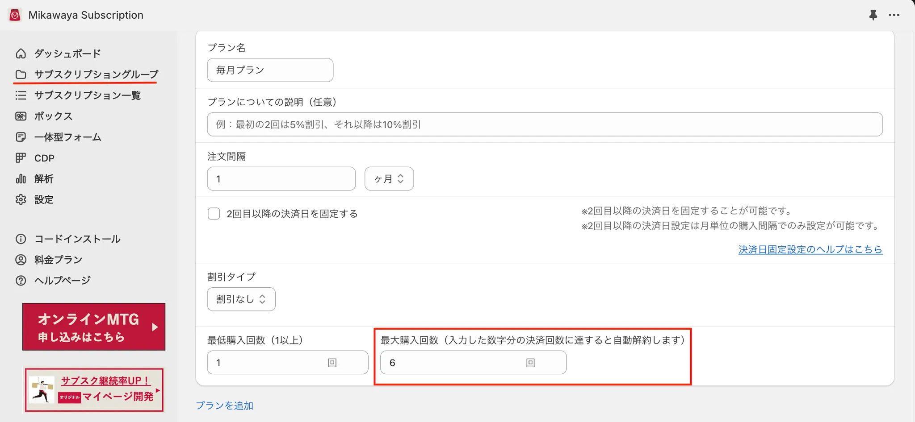This screenshot has height=422, width=915.
Task: Focus the 最大購入回数 field showing 6
Action: [474, 363]
